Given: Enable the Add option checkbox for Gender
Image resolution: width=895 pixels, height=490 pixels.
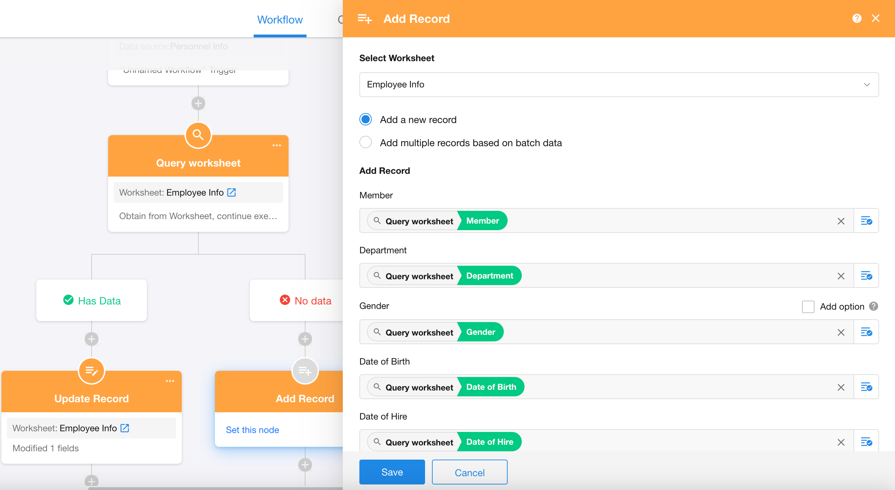Looking at the screenshot, I should (x=808, y=307).
